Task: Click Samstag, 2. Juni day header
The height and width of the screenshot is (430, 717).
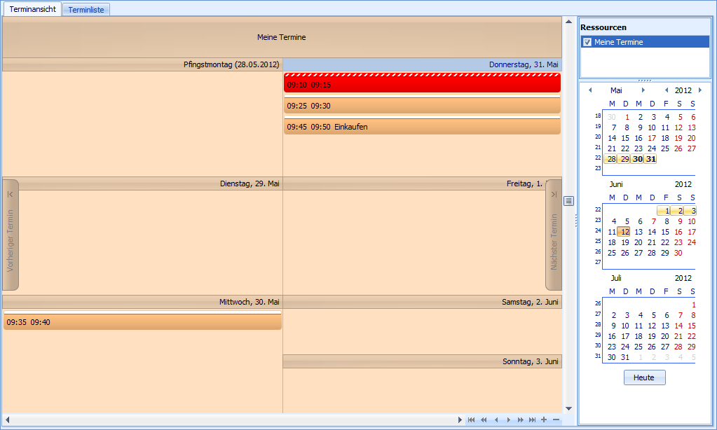Action: [422, 302]
